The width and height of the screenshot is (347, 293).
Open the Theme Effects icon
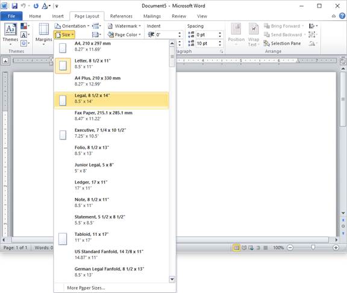coord(25,43)
